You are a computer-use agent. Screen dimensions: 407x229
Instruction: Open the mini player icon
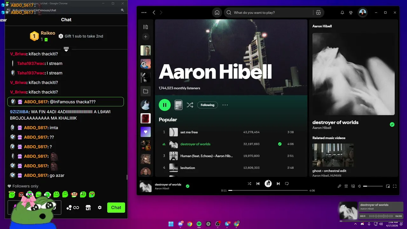click(388, 186)
